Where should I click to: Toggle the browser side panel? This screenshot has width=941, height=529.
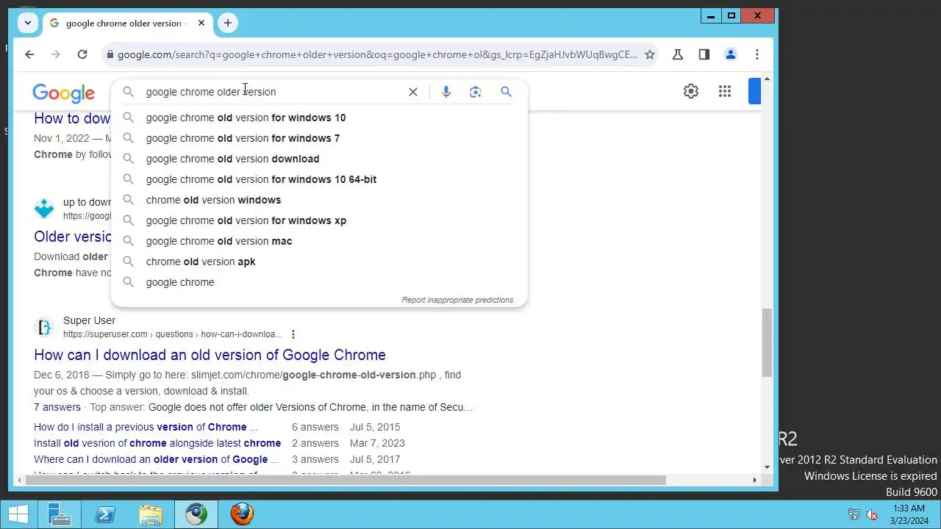(x=704, y=54)
